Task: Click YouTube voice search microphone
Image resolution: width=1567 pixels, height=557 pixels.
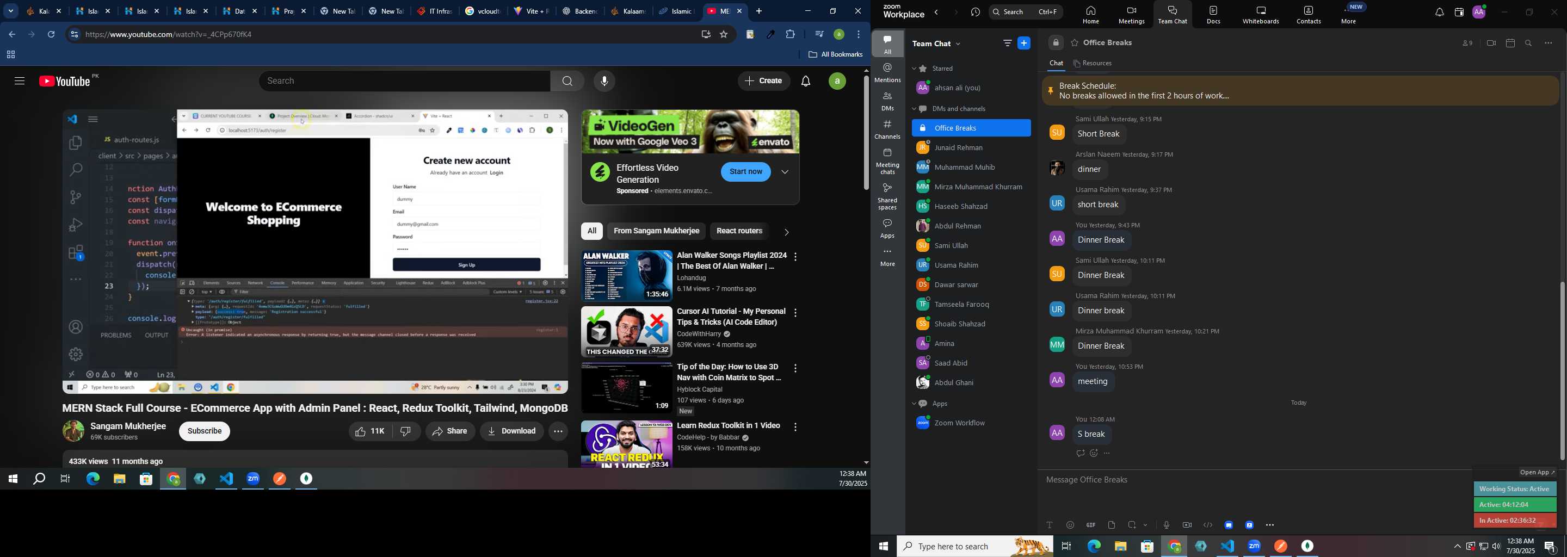Action: [x=604, y=81]
